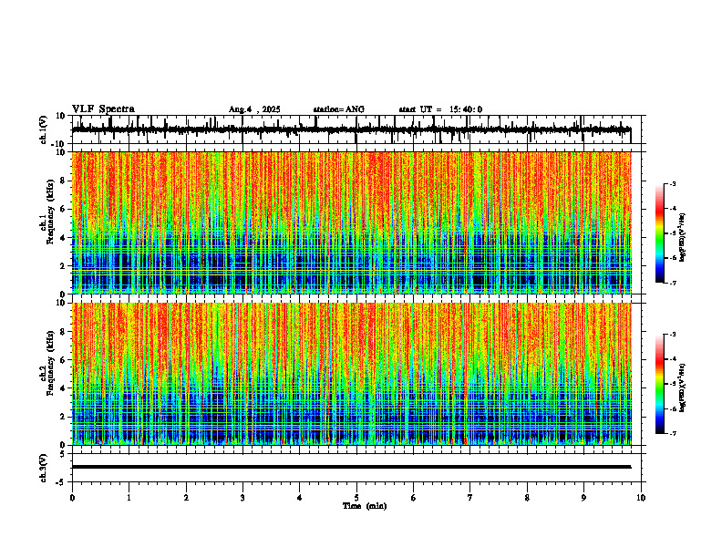Click time axis tick label '0'
This screenshot has height=558, width=722.
coord(72,498)
